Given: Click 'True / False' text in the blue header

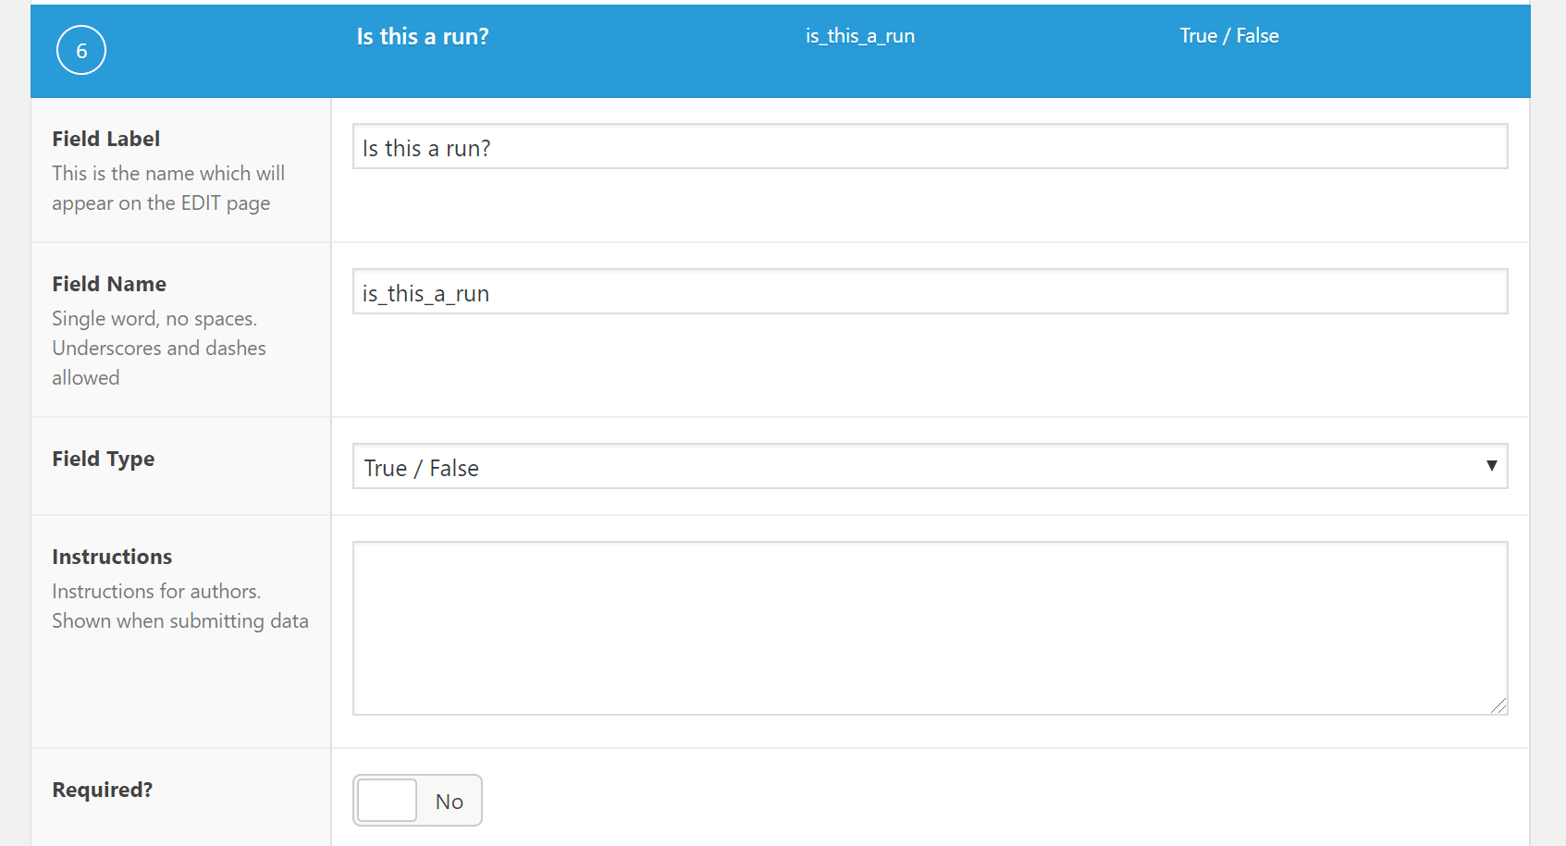Looking at the screenshot, I should point(1228,36).
